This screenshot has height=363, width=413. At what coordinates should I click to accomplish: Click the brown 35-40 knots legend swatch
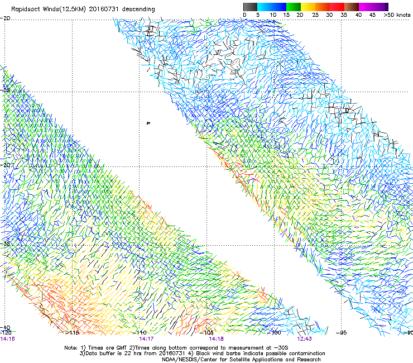pyautogui.click(x=352, y=7)
